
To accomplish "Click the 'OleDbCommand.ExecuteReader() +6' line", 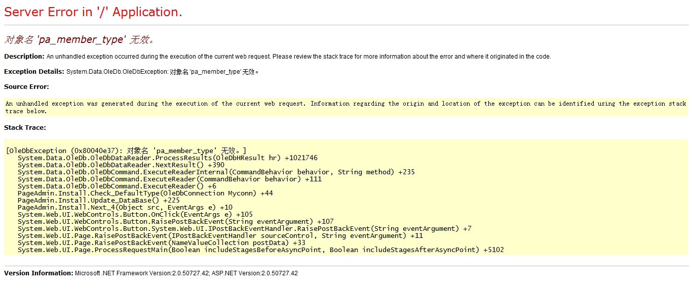I will tap(117, 186).
